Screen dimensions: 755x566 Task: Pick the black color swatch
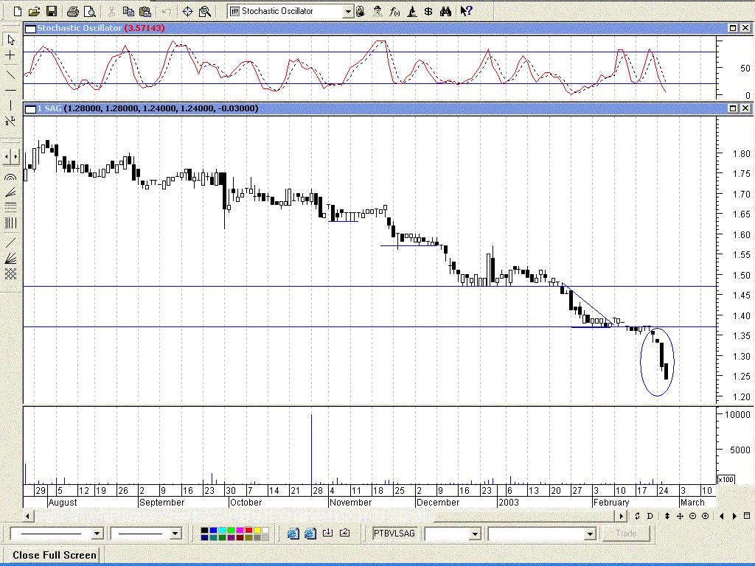204,530
